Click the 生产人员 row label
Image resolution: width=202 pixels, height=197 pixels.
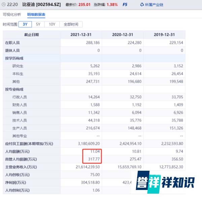point(20,128)
